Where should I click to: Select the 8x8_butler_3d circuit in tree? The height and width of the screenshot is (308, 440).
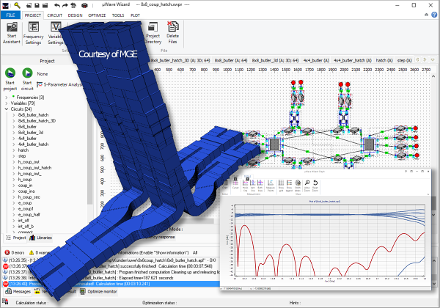pos(32,133)
